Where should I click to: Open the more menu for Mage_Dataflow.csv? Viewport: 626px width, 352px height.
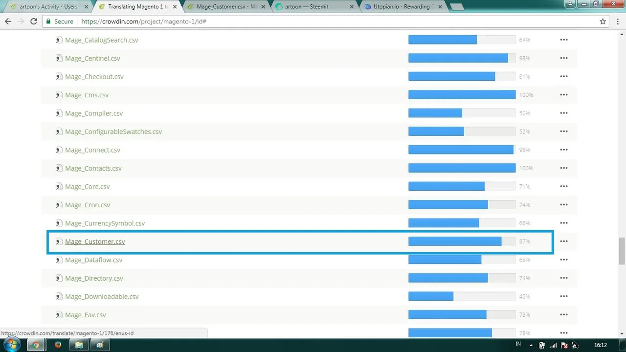coord(564,260)
